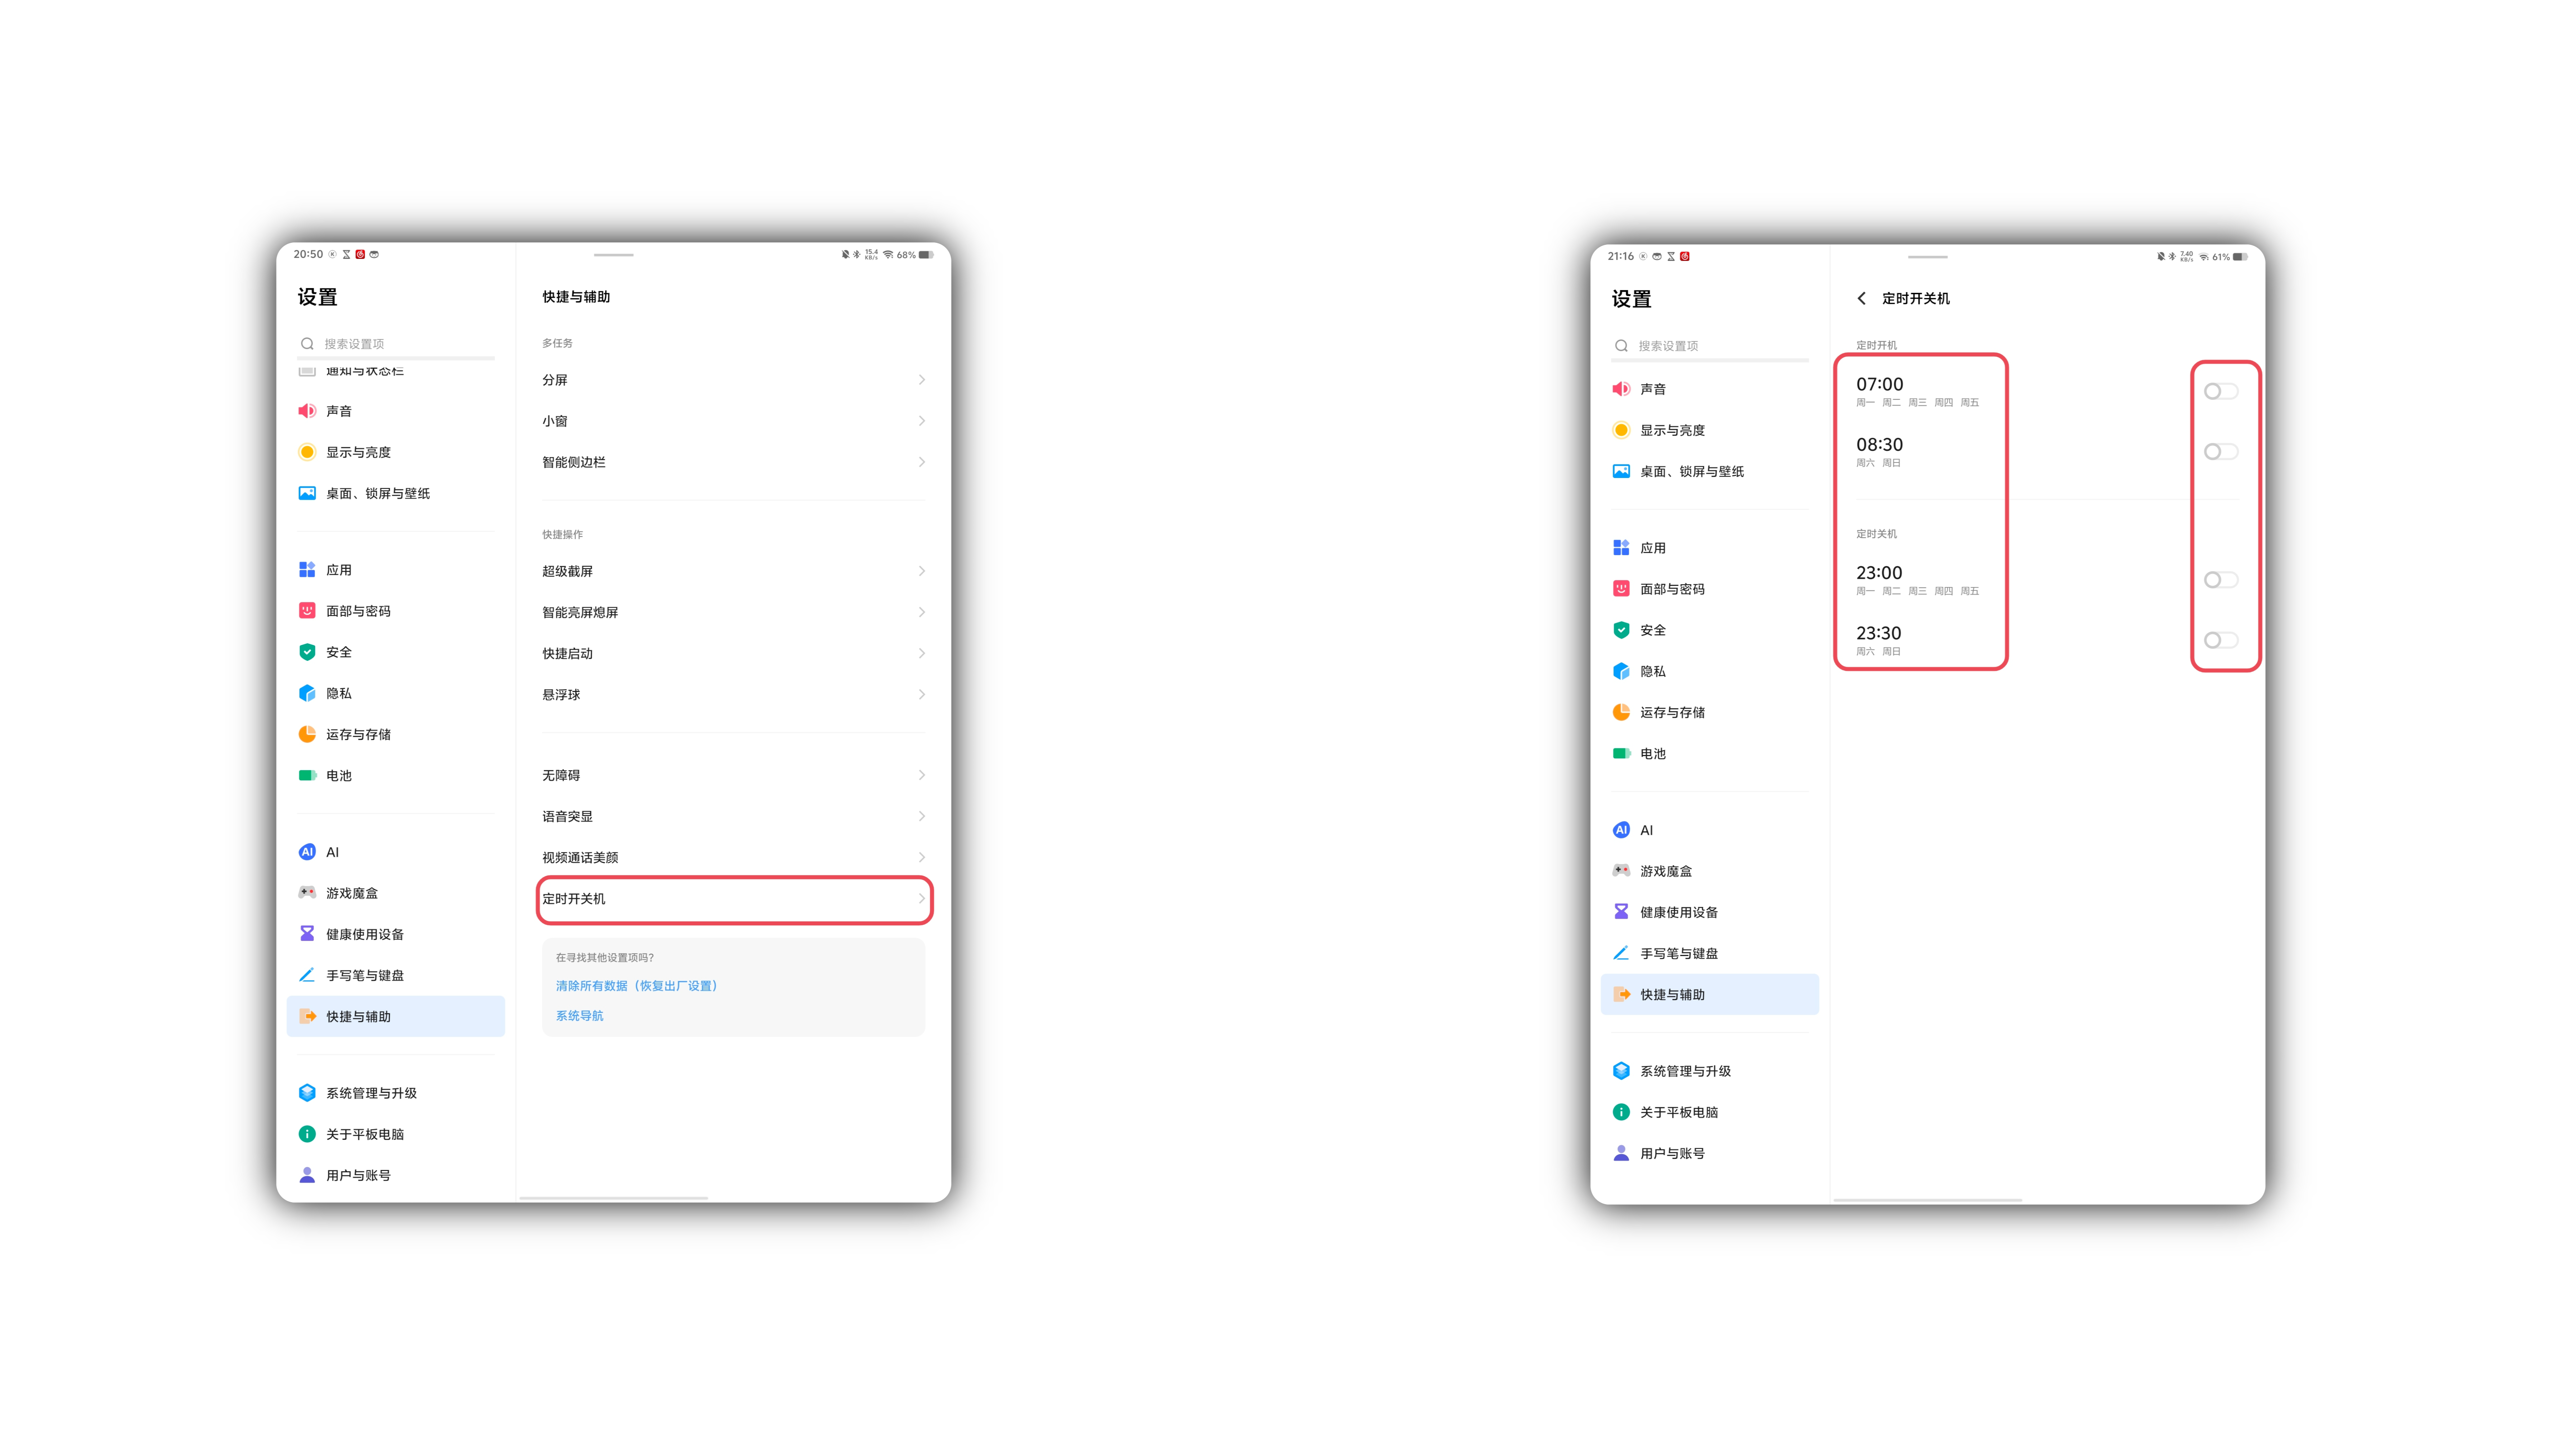Click the wallpaper icon in left tablet sidebar
This screenshot has height=1449, width=2576.
pos(307,493)
